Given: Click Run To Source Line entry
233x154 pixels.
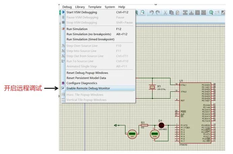Looking at the screenshot, I should [x=98, y=61].
